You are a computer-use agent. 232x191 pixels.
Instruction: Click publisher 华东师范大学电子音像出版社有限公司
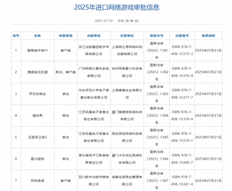coord(94,94)
